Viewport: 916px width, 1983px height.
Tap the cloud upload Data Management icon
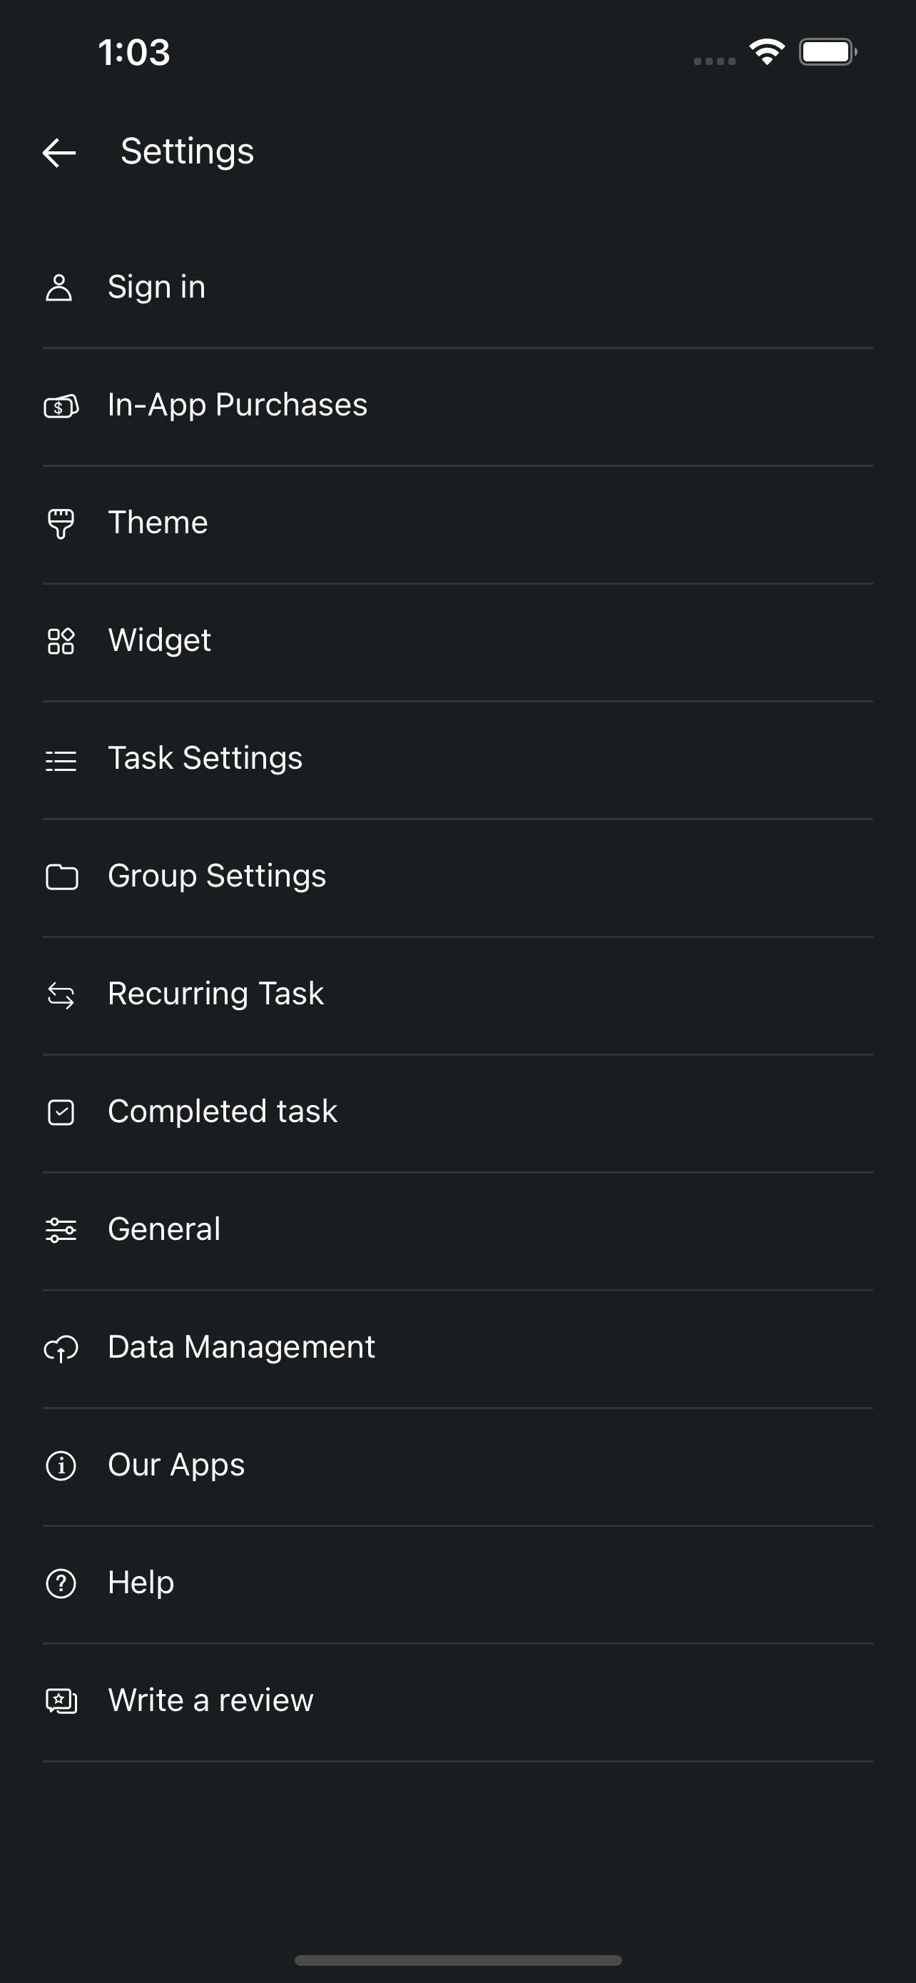click(61, 1348)
